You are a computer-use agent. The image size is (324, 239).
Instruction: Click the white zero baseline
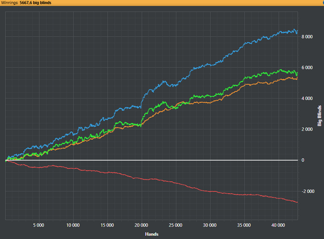[x=152, y=160]
